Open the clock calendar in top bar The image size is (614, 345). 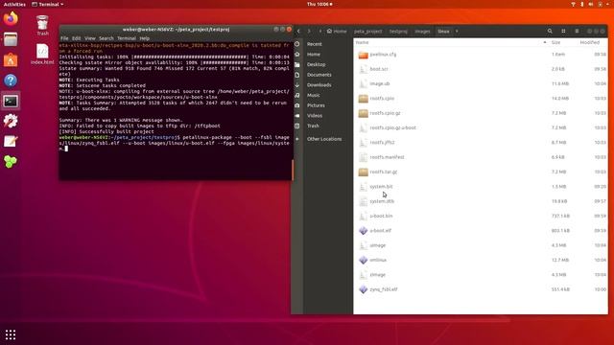[319, 4]
